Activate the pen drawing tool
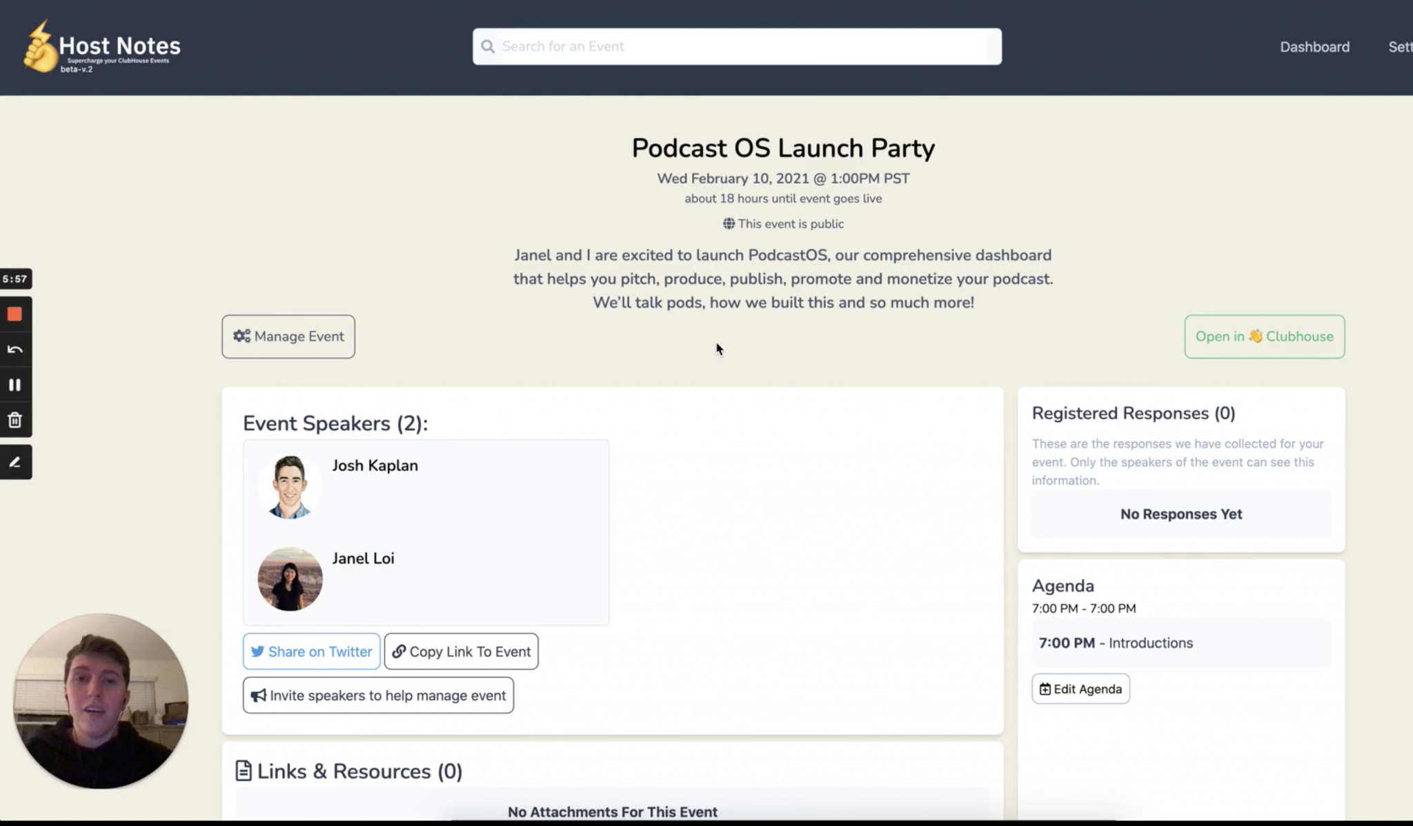The image size is (1413, 826). click(x=14, y=462)
